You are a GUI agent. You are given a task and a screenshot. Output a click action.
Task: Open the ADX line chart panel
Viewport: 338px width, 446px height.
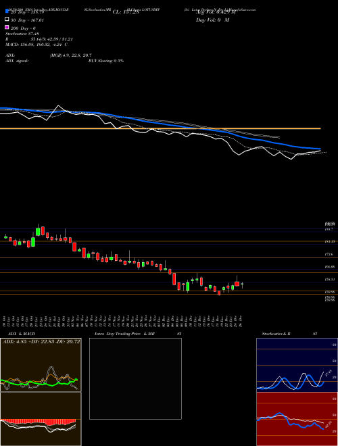point(41,365)
